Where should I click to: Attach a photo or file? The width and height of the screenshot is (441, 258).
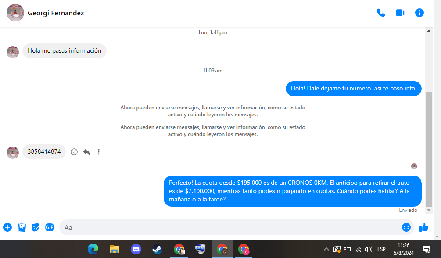[22, 227]
